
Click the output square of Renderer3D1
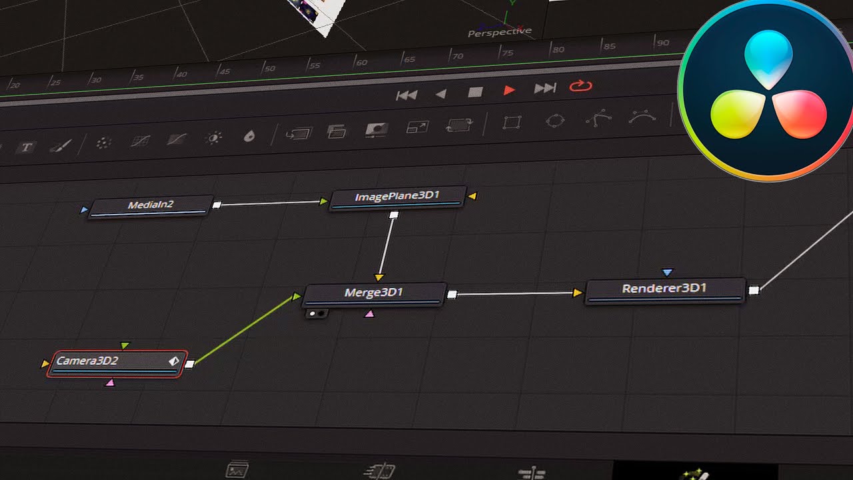coord(754,290)
